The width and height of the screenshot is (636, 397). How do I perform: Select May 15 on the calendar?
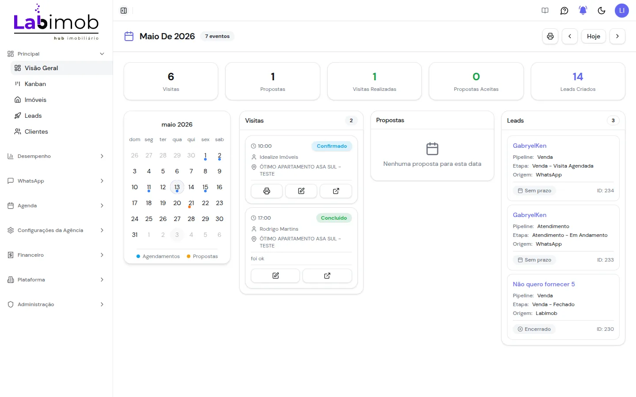(x=205, y=187)
